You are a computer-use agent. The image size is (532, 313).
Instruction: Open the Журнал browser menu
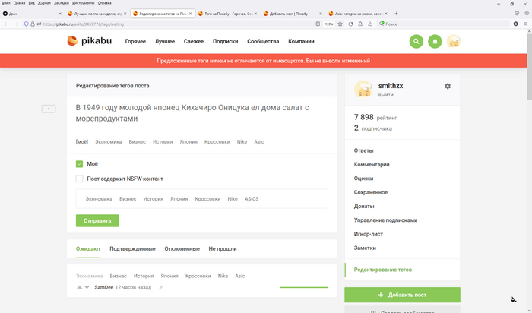pyautogui.click(x=44, y=3)
